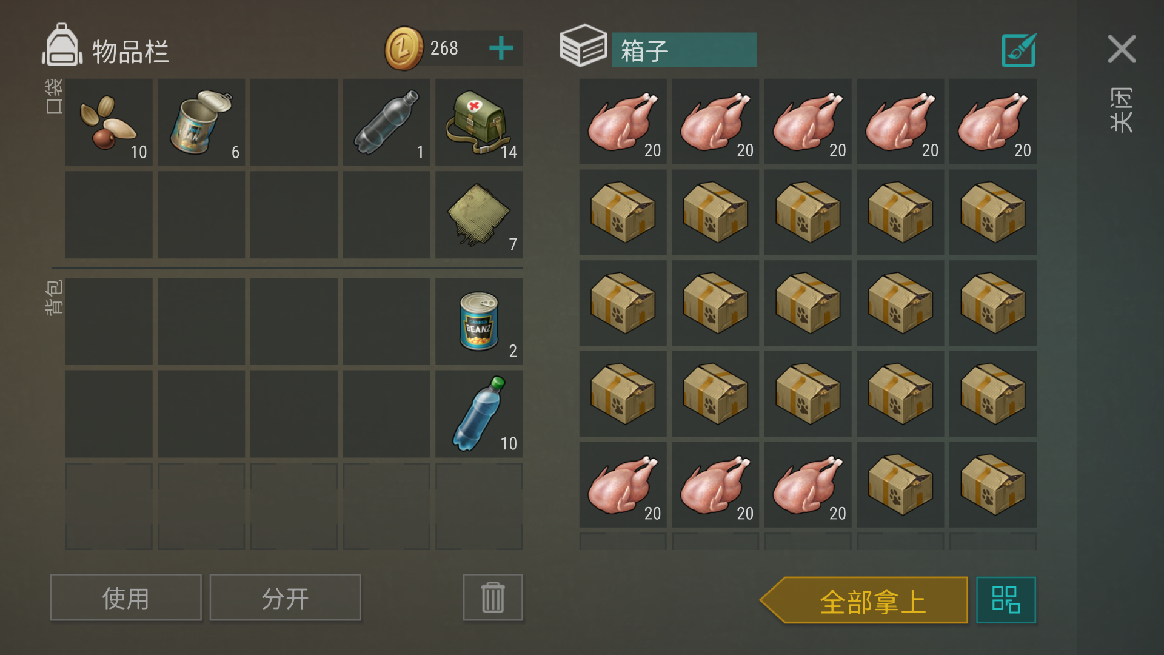Click the sort chest grid icon

coord(1006,600)
